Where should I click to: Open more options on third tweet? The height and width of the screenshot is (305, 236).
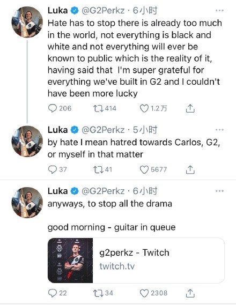[220, 191]
